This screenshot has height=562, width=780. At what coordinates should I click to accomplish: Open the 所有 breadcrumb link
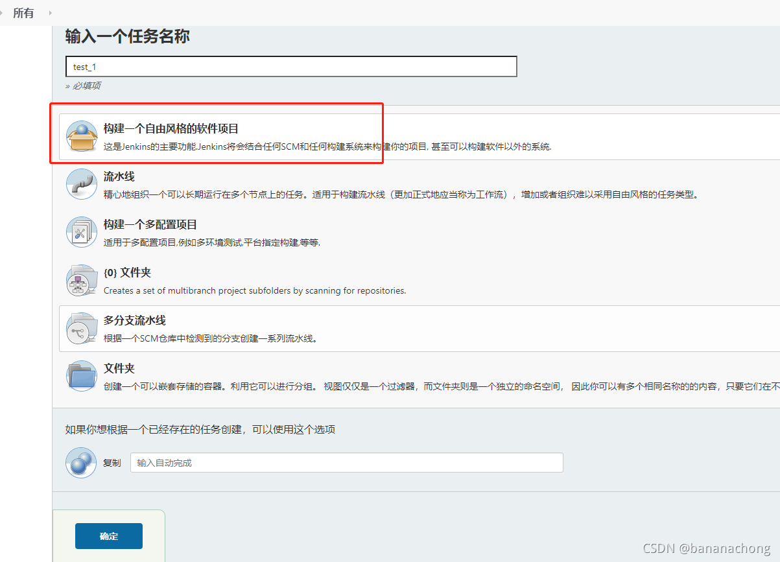coord(23,13)
